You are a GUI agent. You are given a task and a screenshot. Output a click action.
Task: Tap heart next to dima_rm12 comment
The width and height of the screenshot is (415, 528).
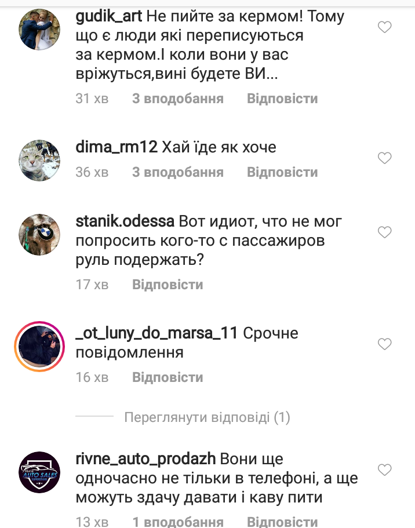point(384,158)
